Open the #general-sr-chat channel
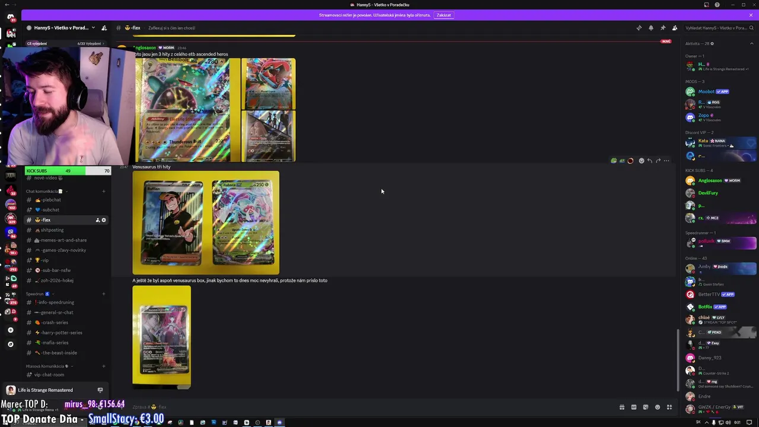The image size is (759, 427). tap(66, 313)
